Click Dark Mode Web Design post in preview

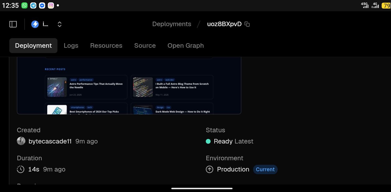(172, 109)
